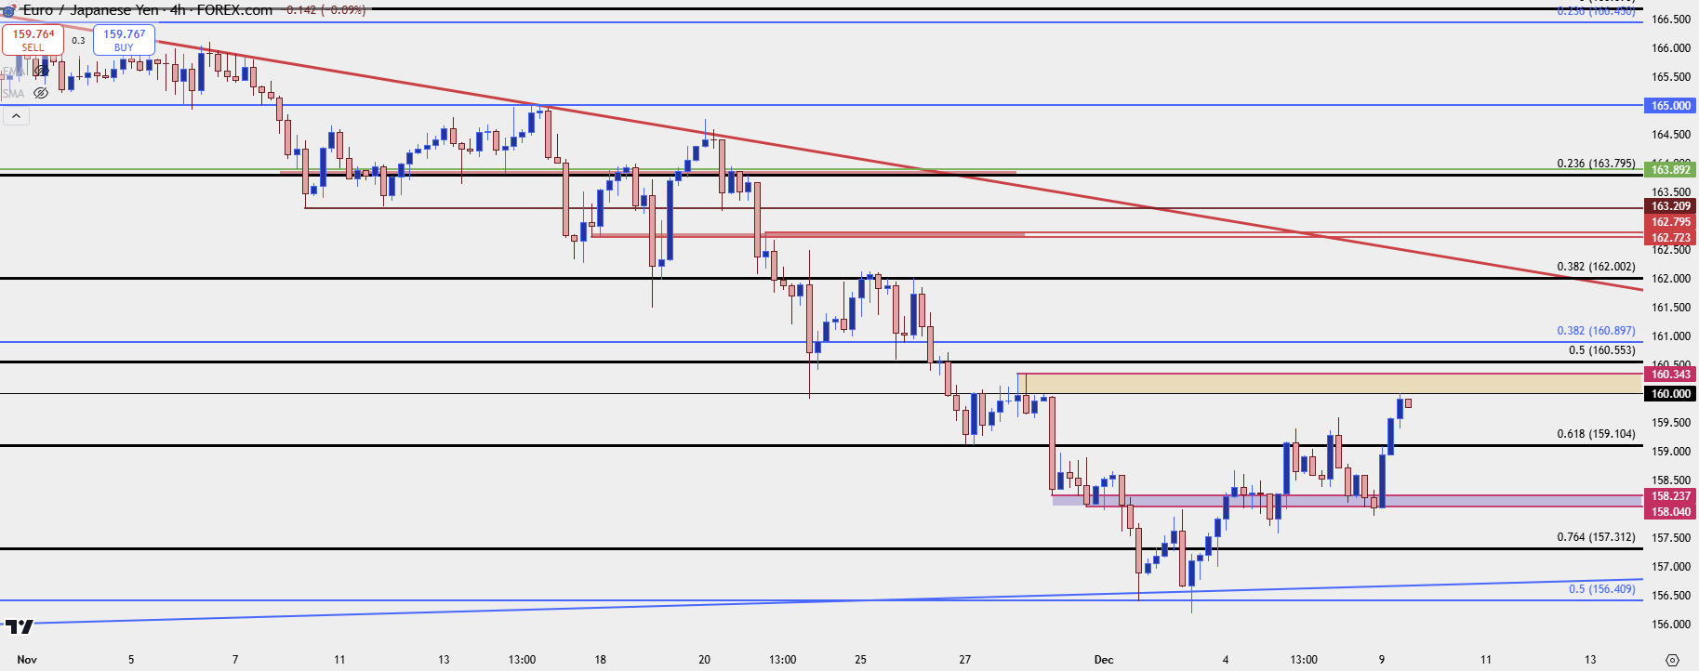Select the 163.209 dark red price label
Viewport: 1699px width, 671px height.
(1670, 206)
